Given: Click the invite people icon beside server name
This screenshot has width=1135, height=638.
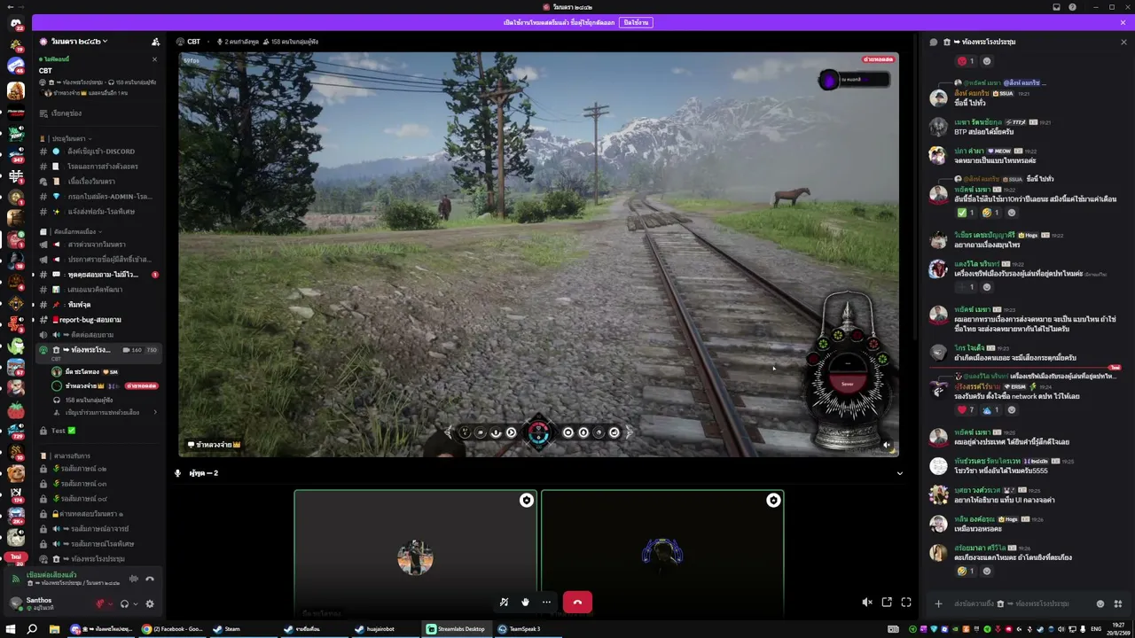Looking at the screenshot, I should pos(156,42).
